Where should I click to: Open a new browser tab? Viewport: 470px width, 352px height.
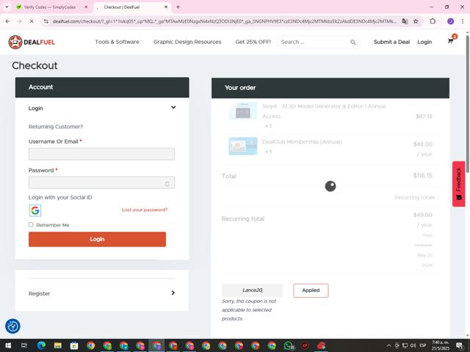[x=178, y=7]
